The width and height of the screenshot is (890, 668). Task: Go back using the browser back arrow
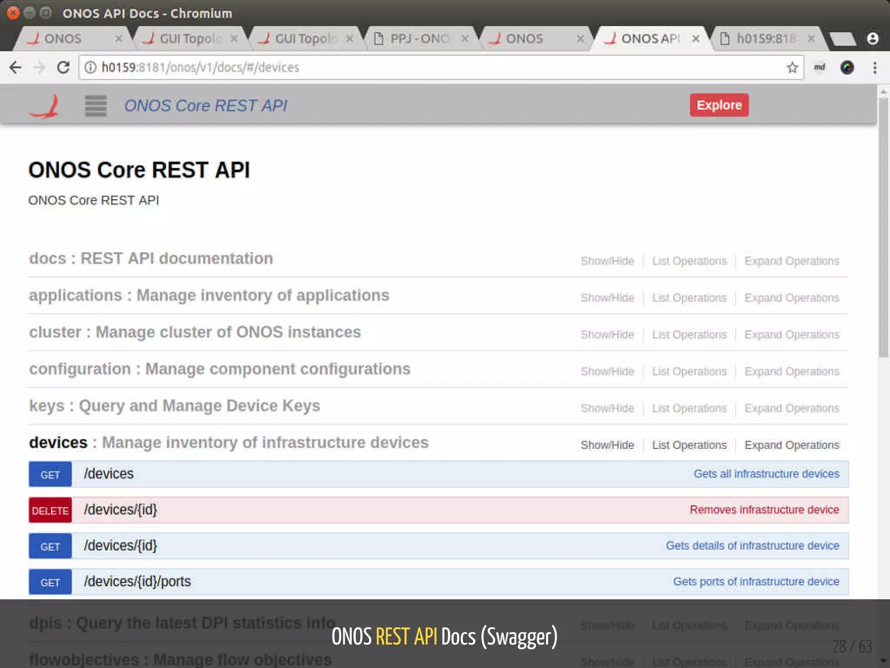[16, 67]
